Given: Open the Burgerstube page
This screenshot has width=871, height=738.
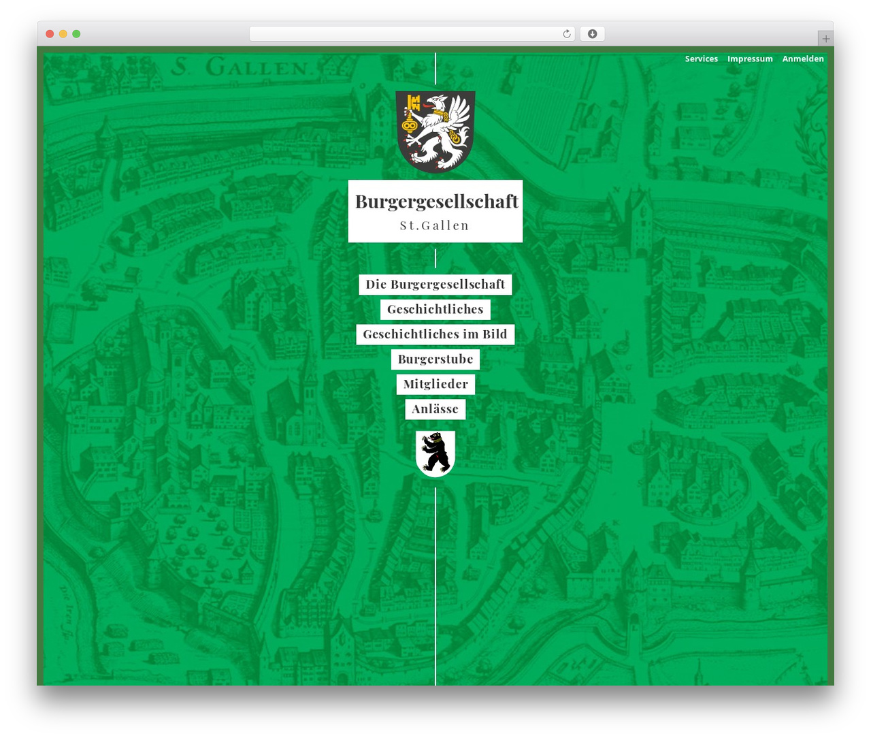Looking at the screenshot, I should click(x=435, y=359).
